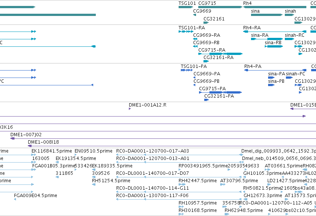Click the sina-PA protein label
Screen dimensions: 316x216
(x=277, y=74)
